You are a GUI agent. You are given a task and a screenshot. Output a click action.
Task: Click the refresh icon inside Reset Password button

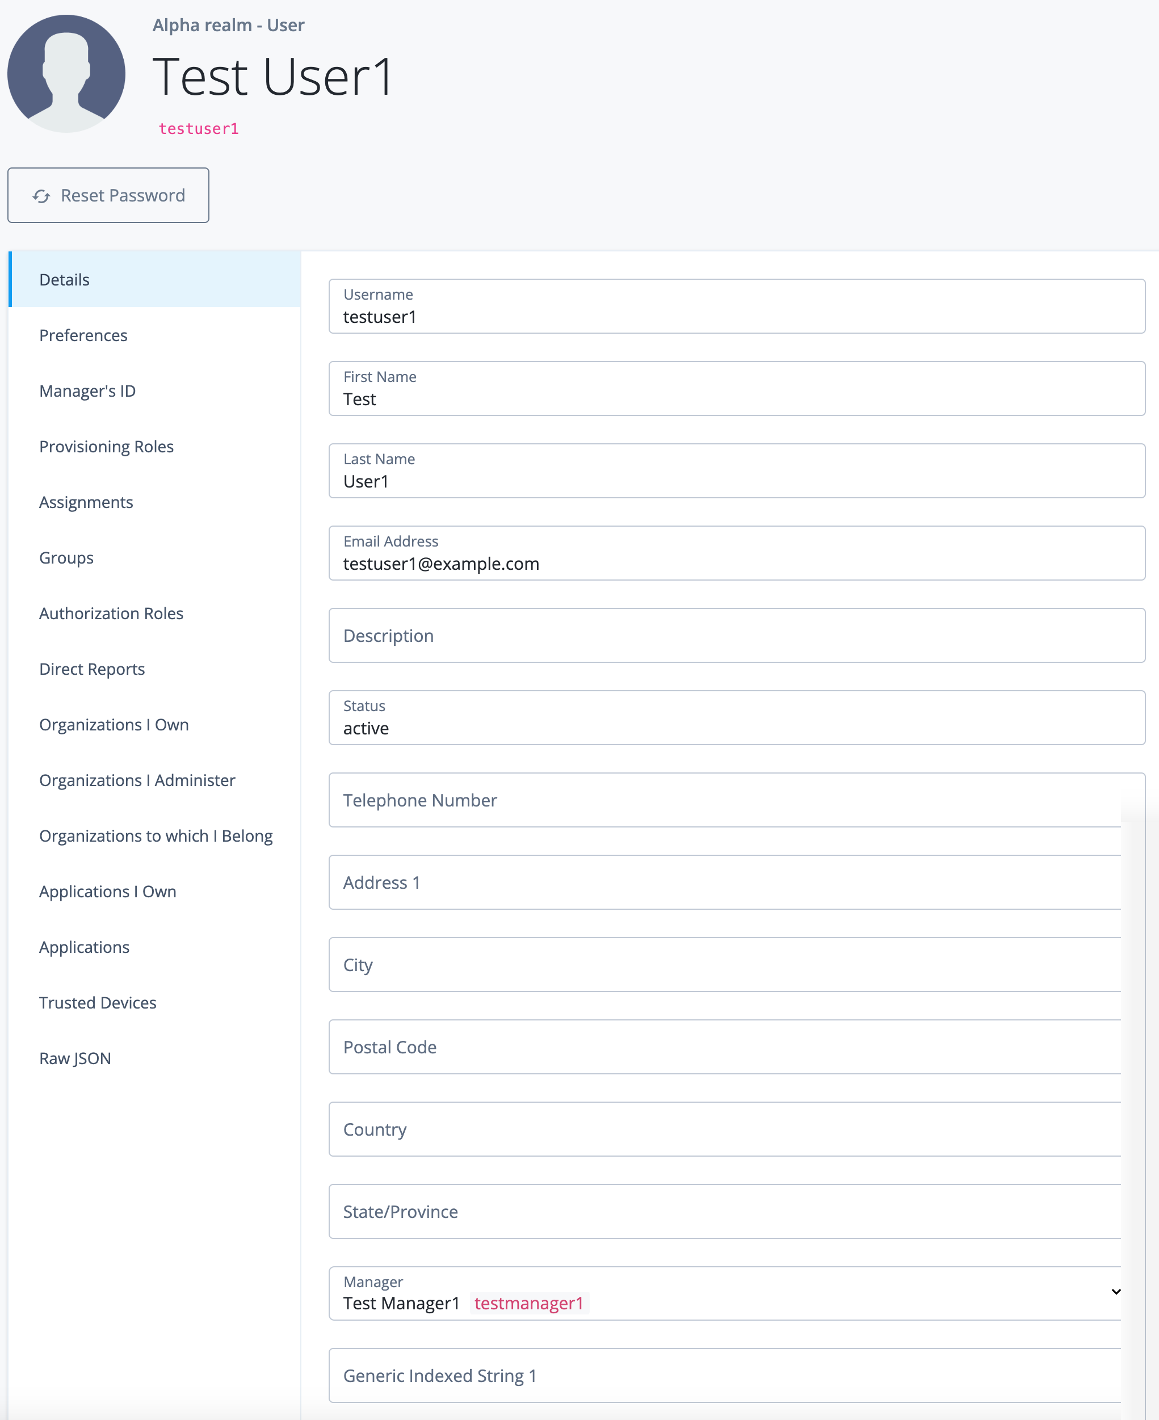click(41, 195)
